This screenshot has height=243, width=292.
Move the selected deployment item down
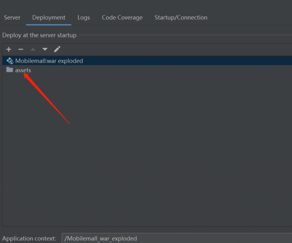click(45, 49)
